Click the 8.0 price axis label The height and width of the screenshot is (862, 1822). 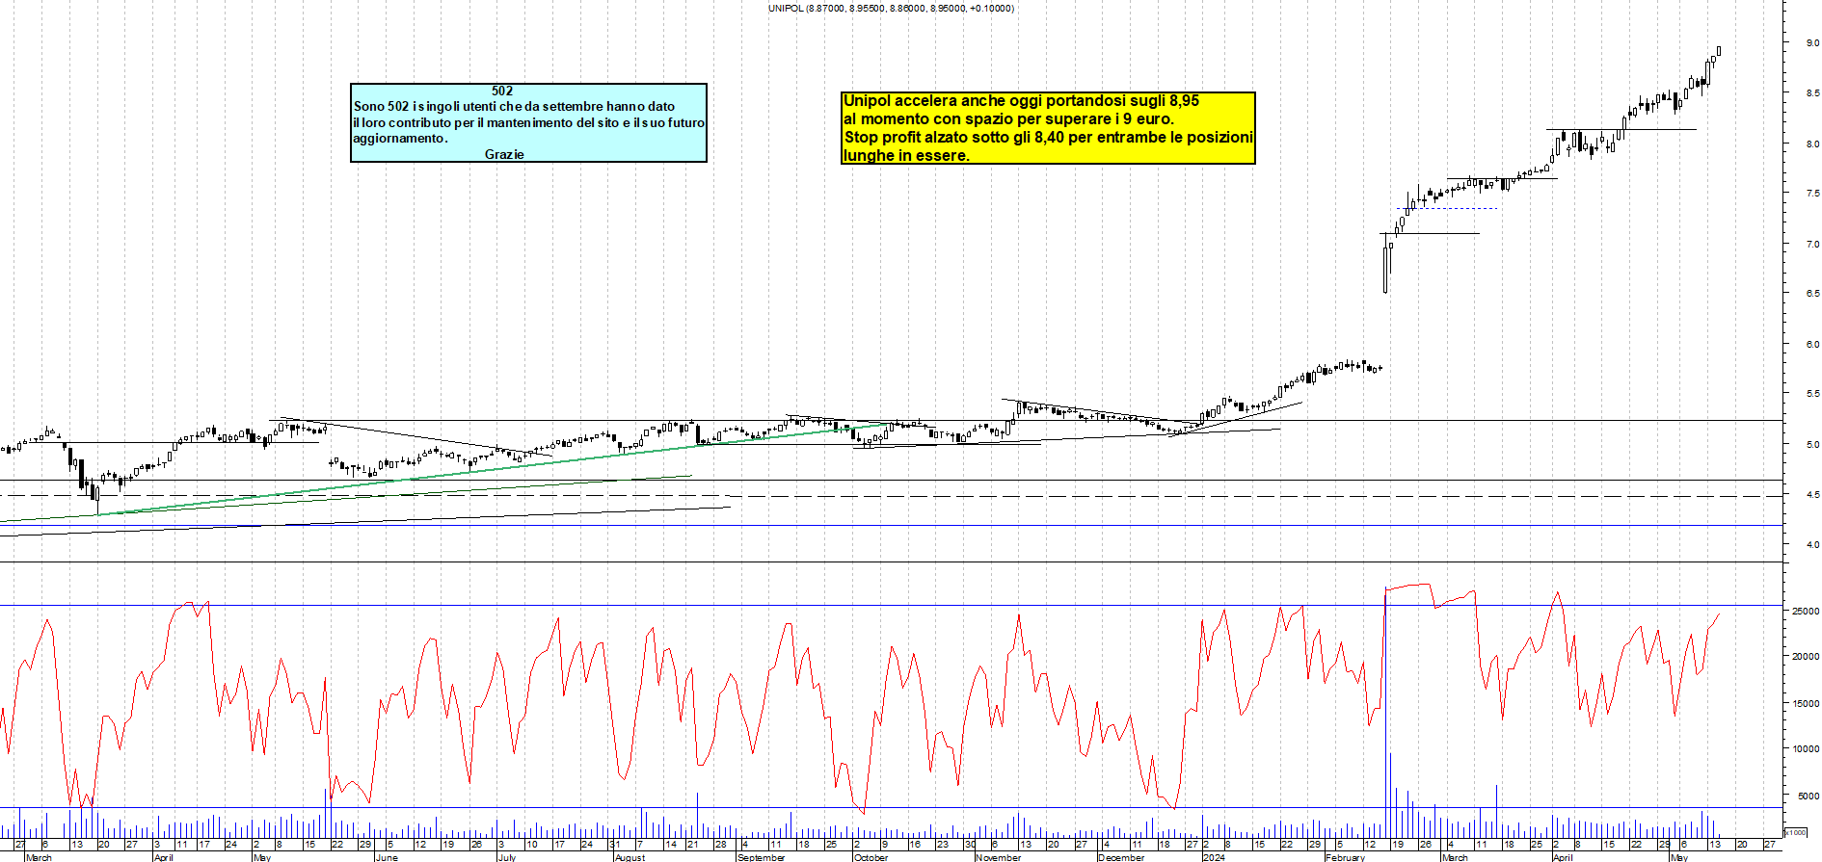[1812, 144]
